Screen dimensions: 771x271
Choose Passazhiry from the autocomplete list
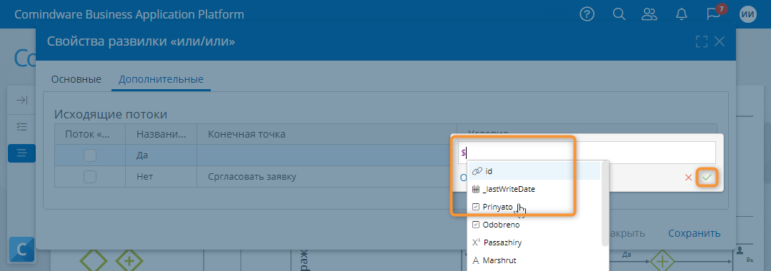(x=534, y=242)
